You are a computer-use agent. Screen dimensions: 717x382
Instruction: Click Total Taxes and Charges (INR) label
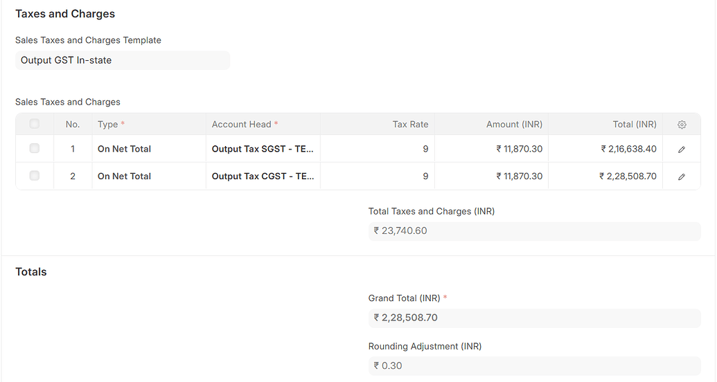point(432,211)
